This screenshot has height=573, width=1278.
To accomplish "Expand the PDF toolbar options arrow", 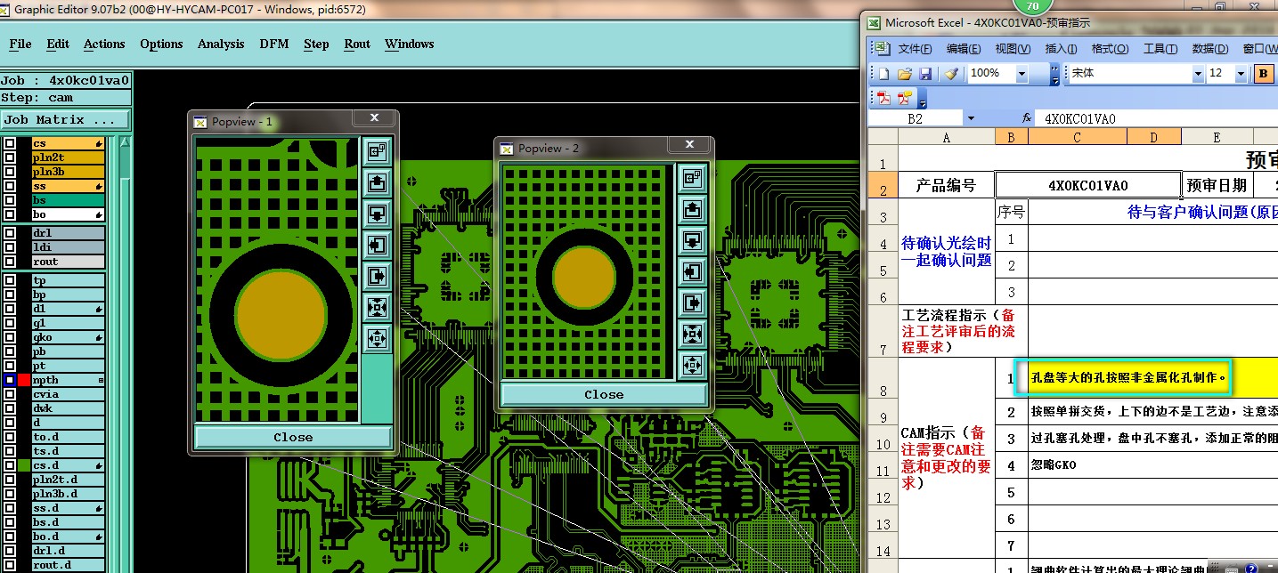I will click(x=921, y=97).
